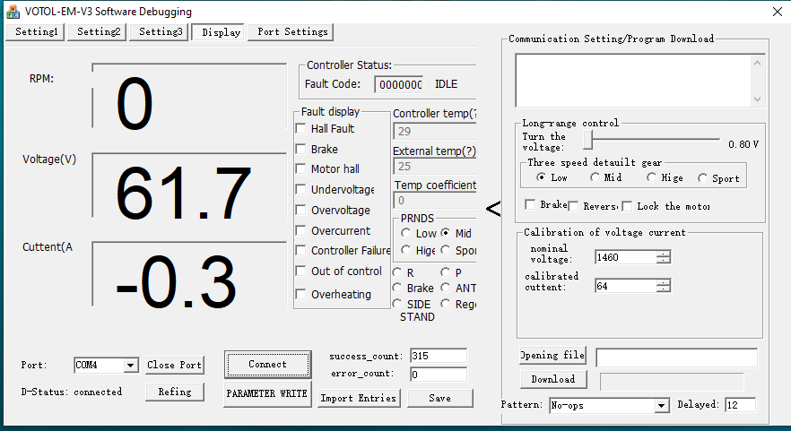Viewport: 791px width, 431px height.
Task: Choose the Low PRNDS radio option
Action: [x=406, y=234]
